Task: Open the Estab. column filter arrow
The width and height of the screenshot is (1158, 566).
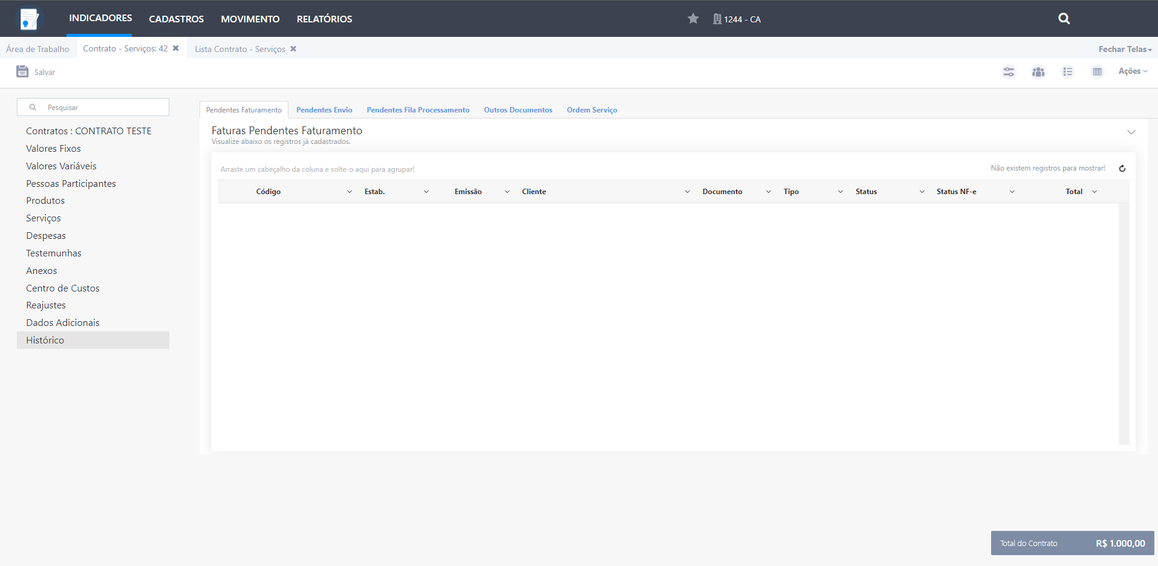Action: pyautogui.click(x=426, y=192)
